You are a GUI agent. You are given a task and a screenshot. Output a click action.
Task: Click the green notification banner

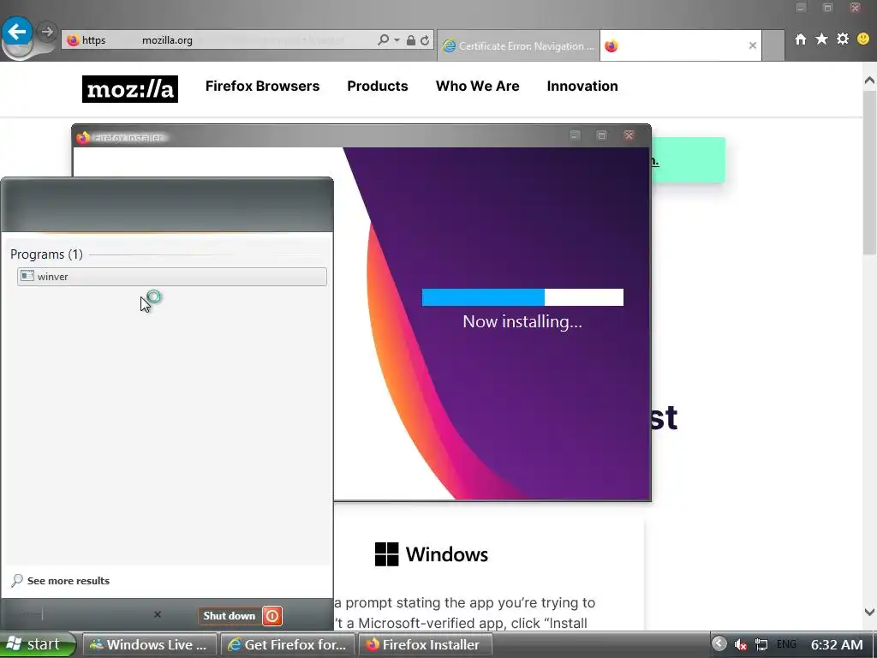[x=689, y=160]
